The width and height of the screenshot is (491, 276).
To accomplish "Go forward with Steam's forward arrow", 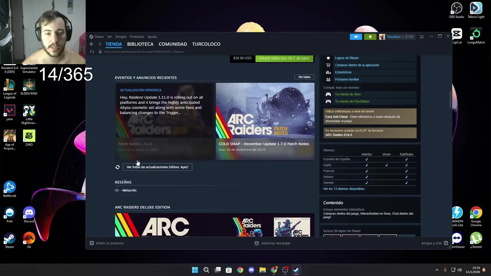I will click(x=100, y=44).
